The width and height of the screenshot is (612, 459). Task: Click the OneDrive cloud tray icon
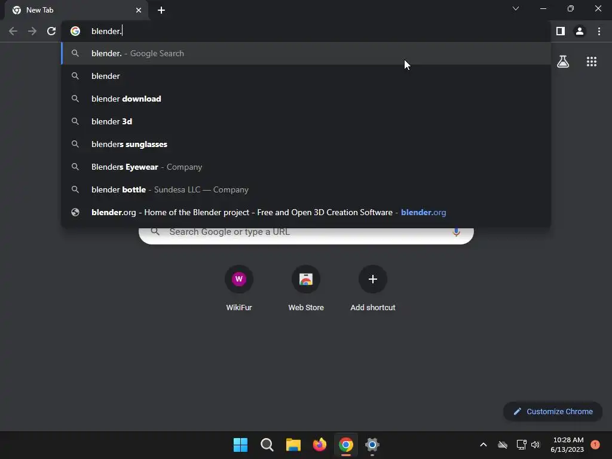[x=503, y=445]
